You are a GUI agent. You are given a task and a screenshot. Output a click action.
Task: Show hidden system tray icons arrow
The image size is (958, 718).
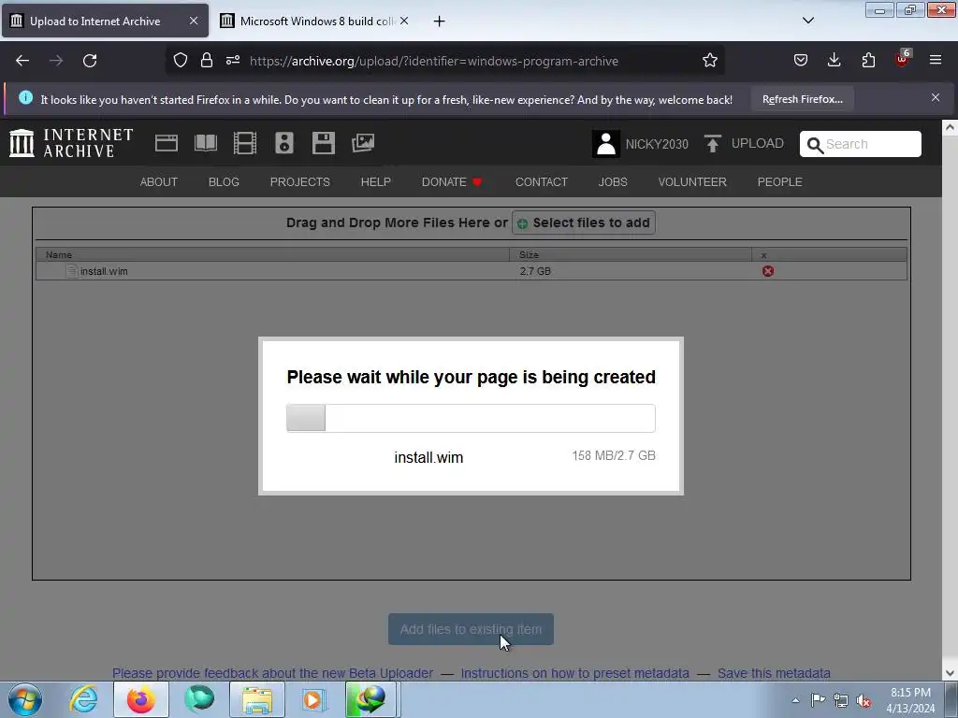pos(795,700)
